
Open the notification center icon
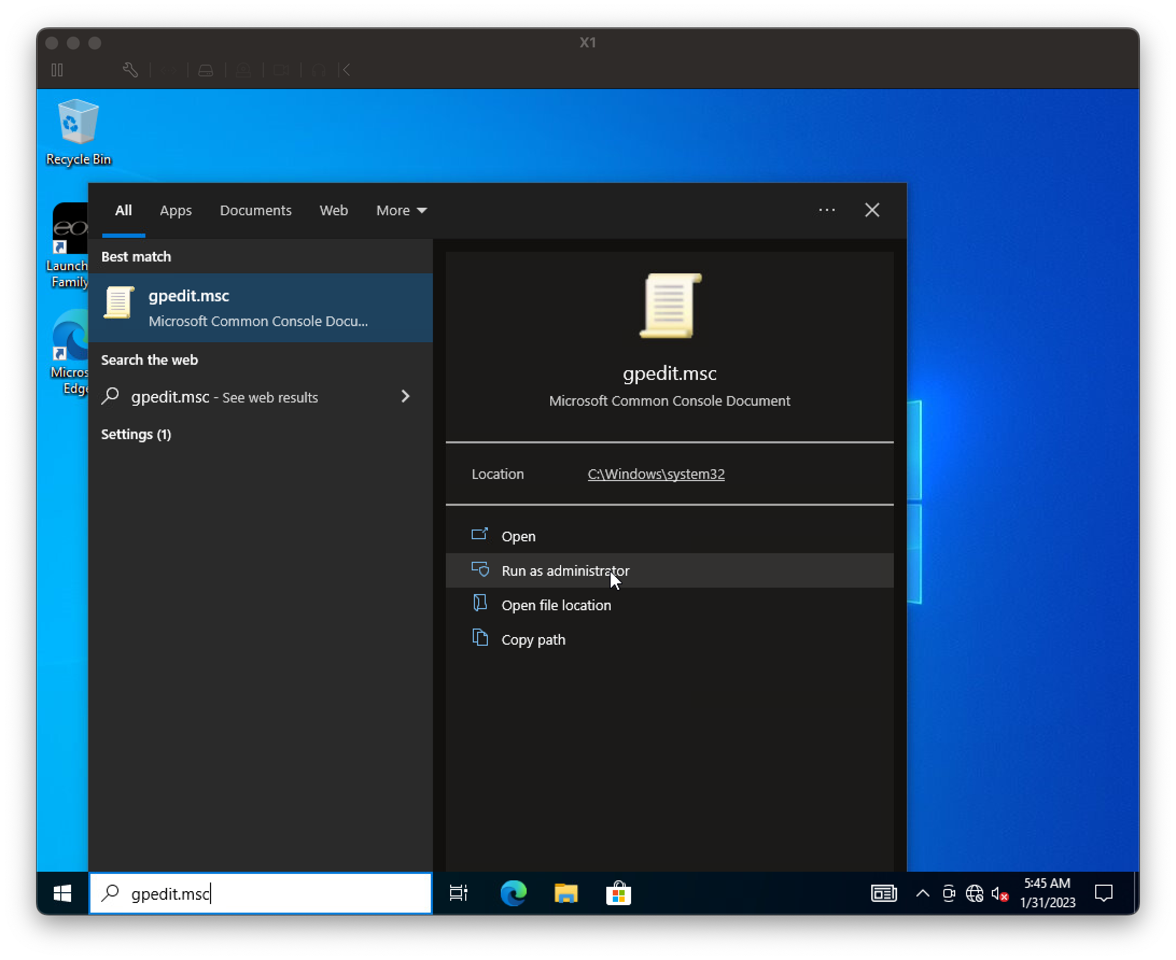coord(1104,893)
